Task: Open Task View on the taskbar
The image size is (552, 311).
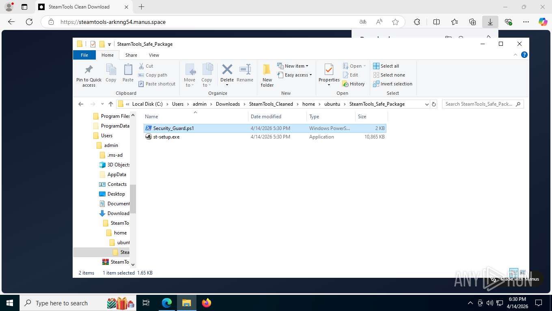Action: (146, 303)
